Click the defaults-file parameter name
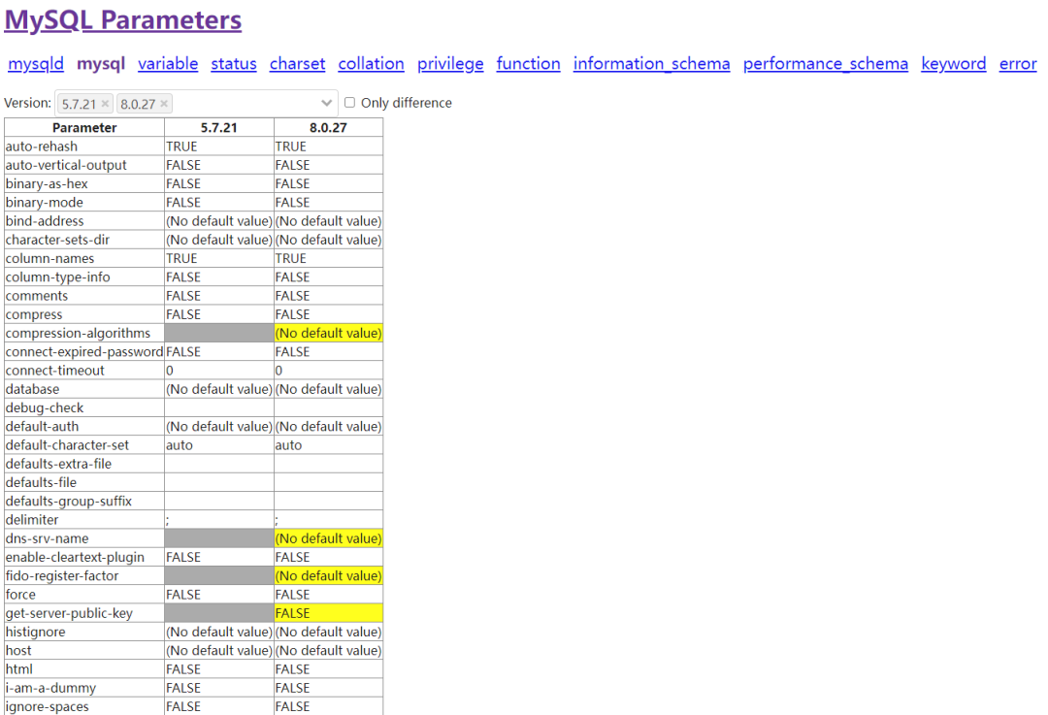This screenshot has width=1048, height=715. pyautogui.click(x=41, y=483)
